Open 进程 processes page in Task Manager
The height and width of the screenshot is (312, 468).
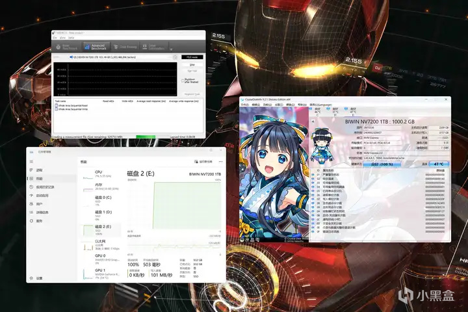tap(51, 170)
